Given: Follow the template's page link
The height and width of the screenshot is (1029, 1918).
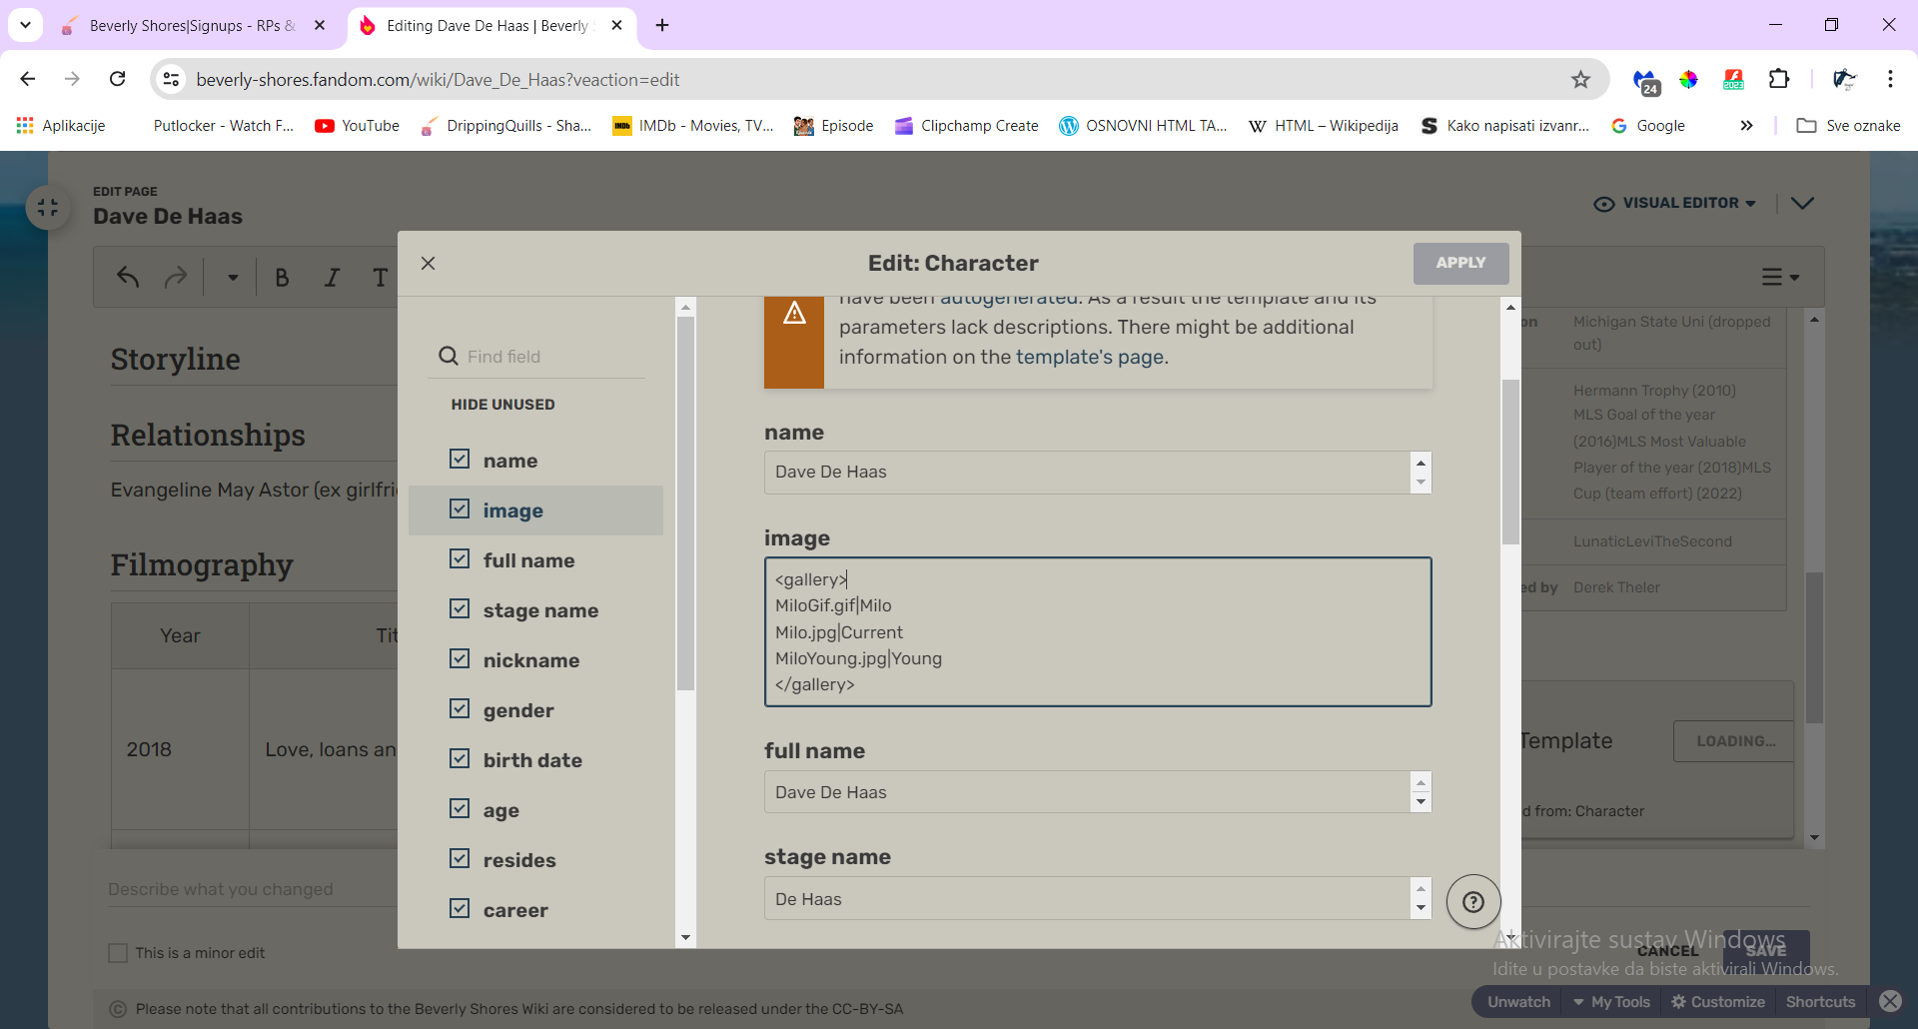Looking at the screenshot, I should (1090, 357).
